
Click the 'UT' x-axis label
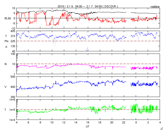[x=88, y=126]
